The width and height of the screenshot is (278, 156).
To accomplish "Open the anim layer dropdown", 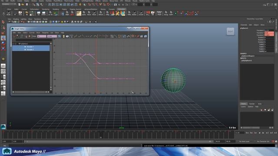I will point(244,142).
